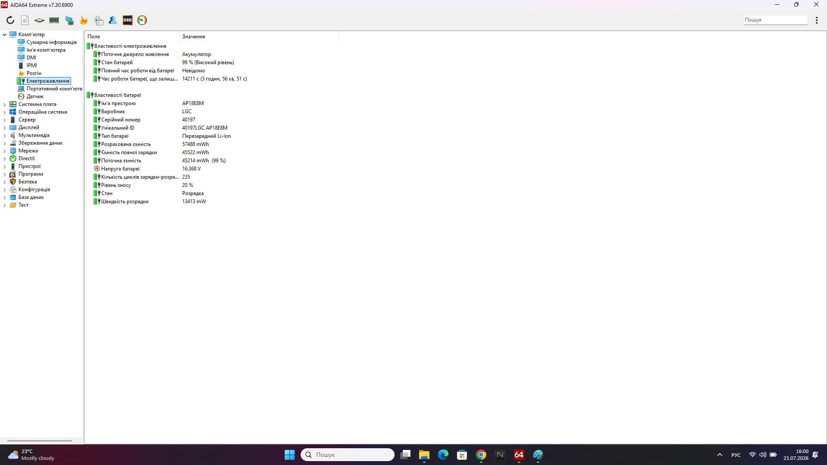Select Ім'я комп'ютера tree item

coord(46,50)
